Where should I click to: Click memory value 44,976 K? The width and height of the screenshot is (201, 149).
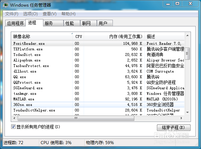134,66
